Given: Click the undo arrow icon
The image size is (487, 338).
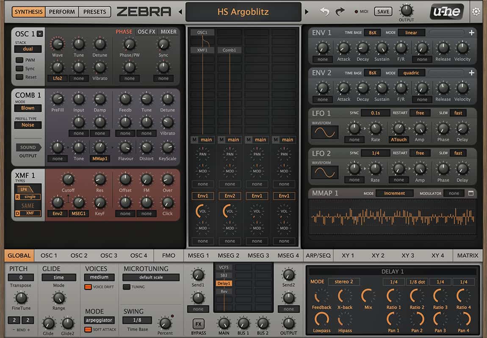Looking at the screenshot, I should click(x=325, y=12).
